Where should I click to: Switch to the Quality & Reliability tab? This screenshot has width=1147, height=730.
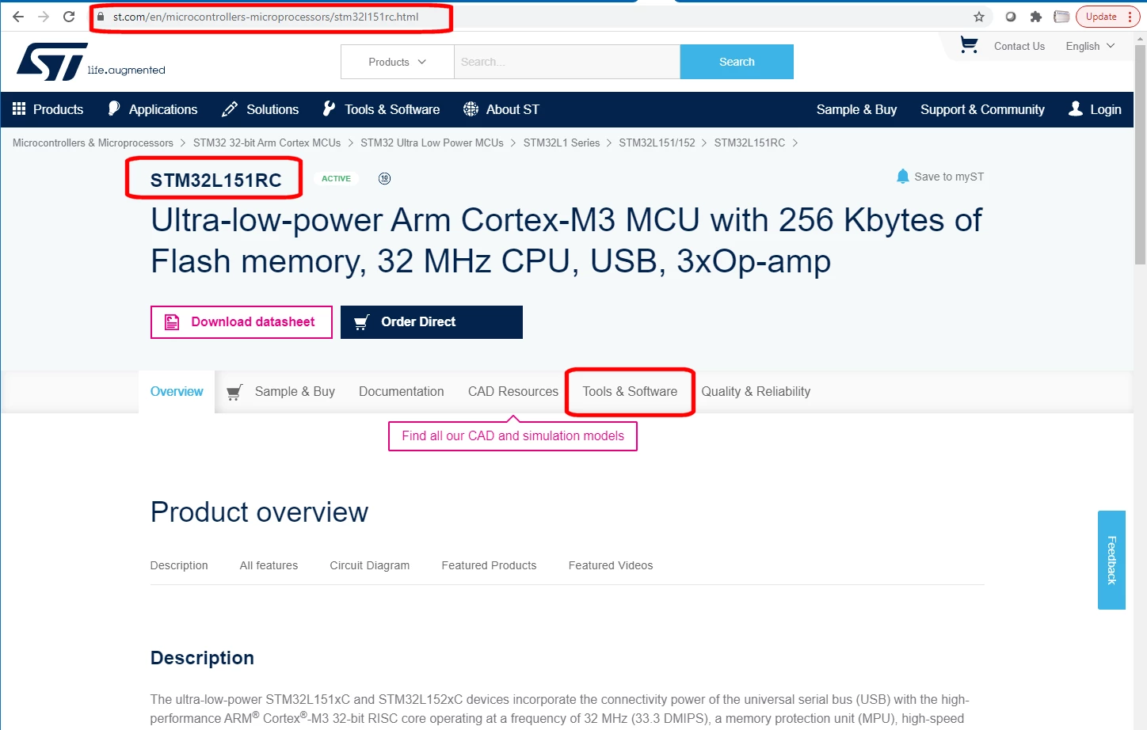pyautogui.click(x=756, y=391)
